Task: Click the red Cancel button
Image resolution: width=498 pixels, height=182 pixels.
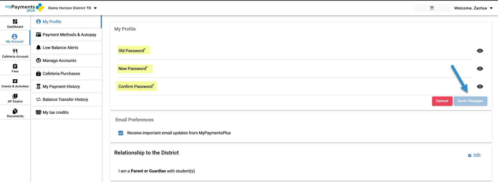Action: click(442, 101)
